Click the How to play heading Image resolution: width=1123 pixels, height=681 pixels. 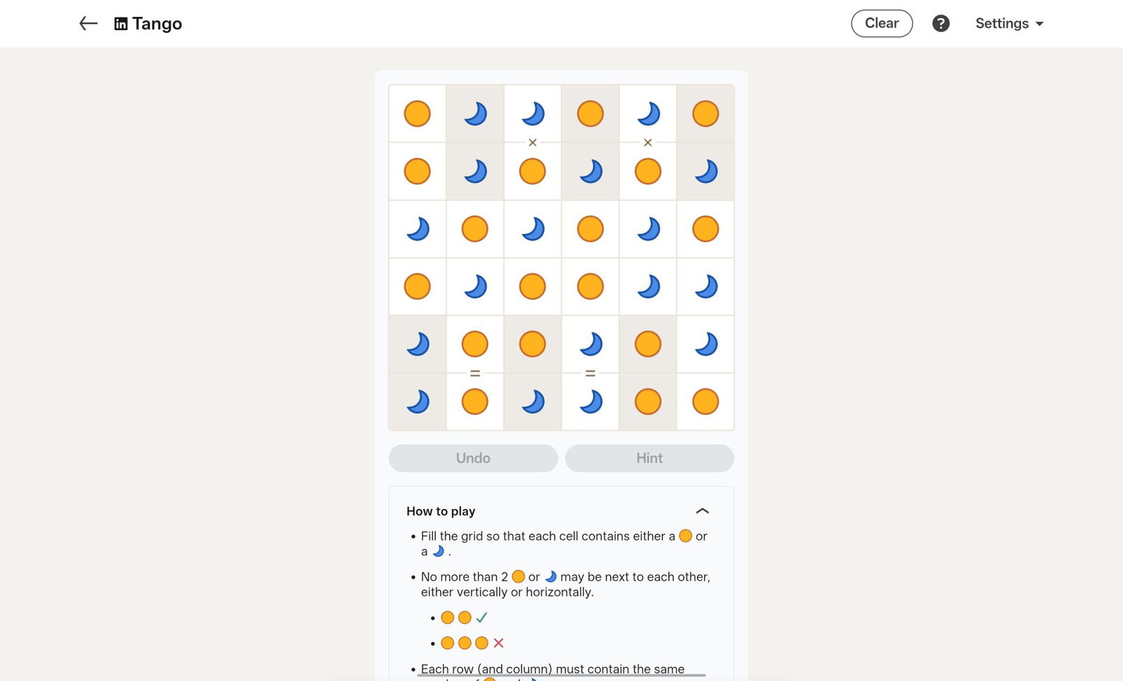(441, 511)
